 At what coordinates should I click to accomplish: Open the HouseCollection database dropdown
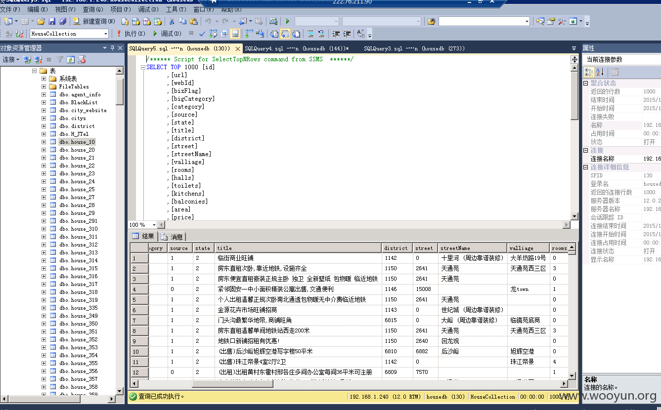pyautogui.click(x=105, y=34)
